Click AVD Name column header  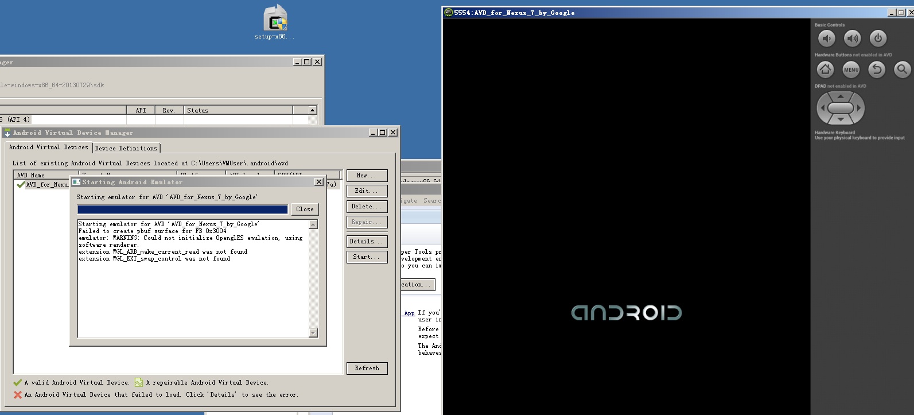pyautogui.click(x=46, y=175)
